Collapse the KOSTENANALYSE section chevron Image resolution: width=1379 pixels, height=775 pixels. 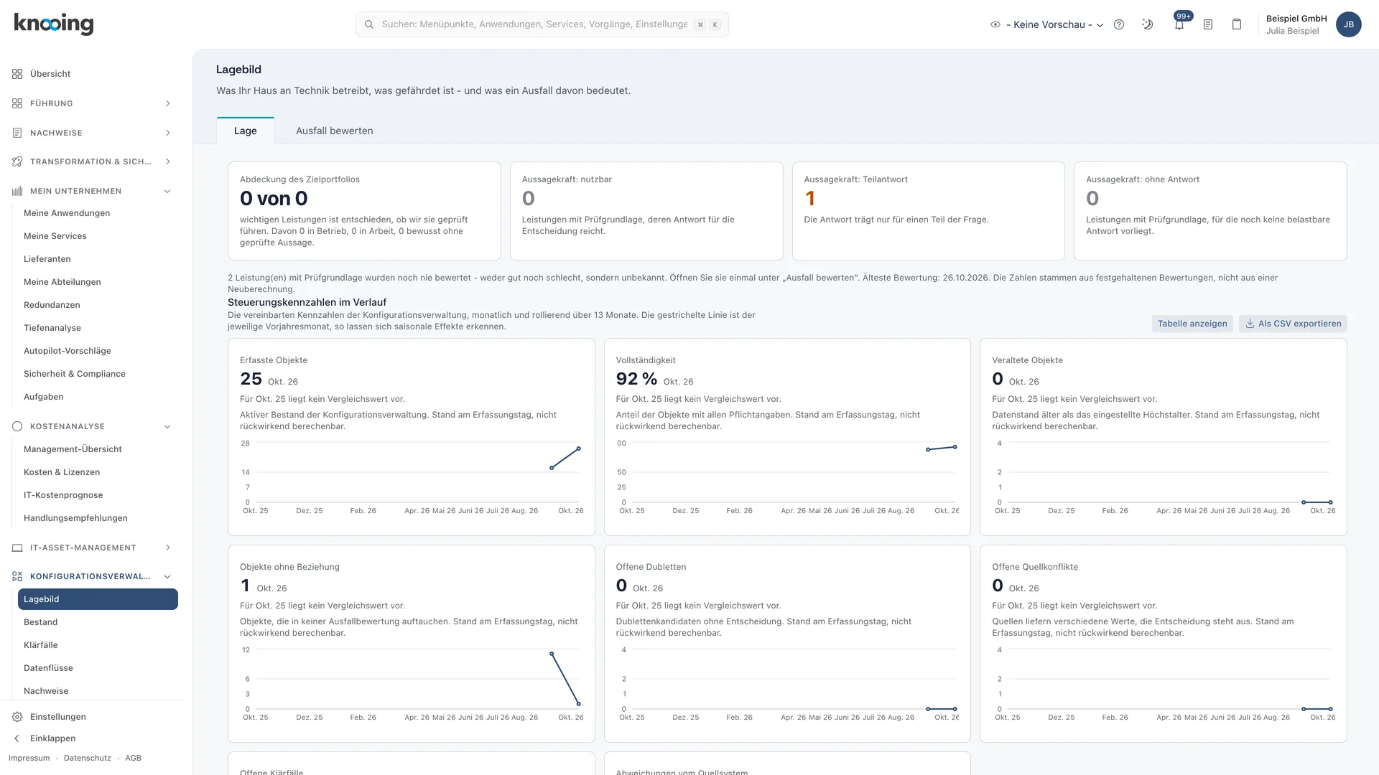(x=167, y=426)
